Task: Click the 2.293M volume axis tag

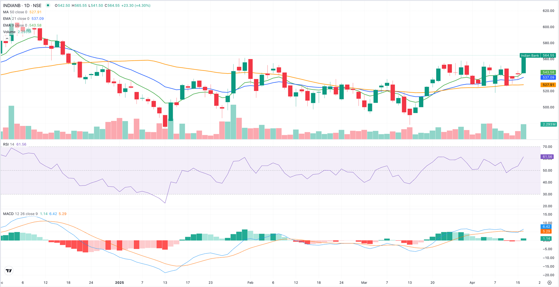Action: 549,124
